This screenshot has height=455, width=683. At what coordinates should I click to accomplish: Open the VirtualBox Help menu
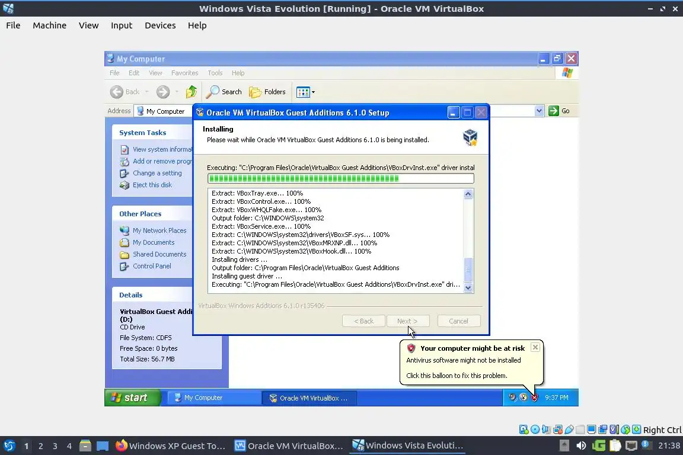tap(197, 25)
